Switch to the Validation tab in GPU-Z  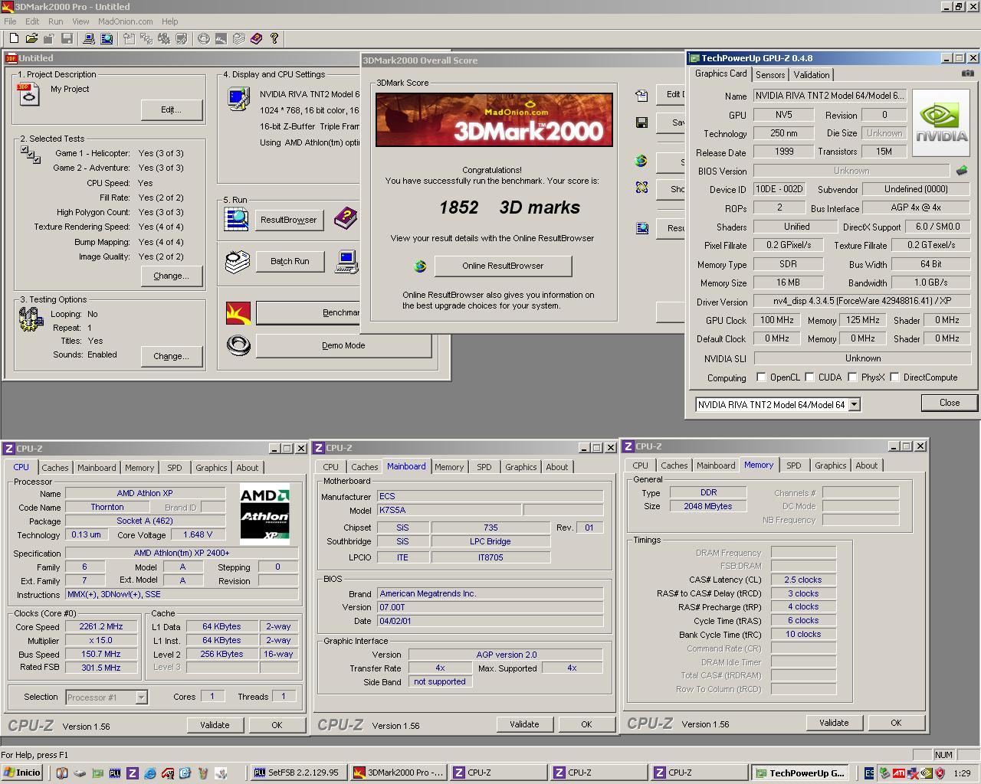tap(812, 75)
